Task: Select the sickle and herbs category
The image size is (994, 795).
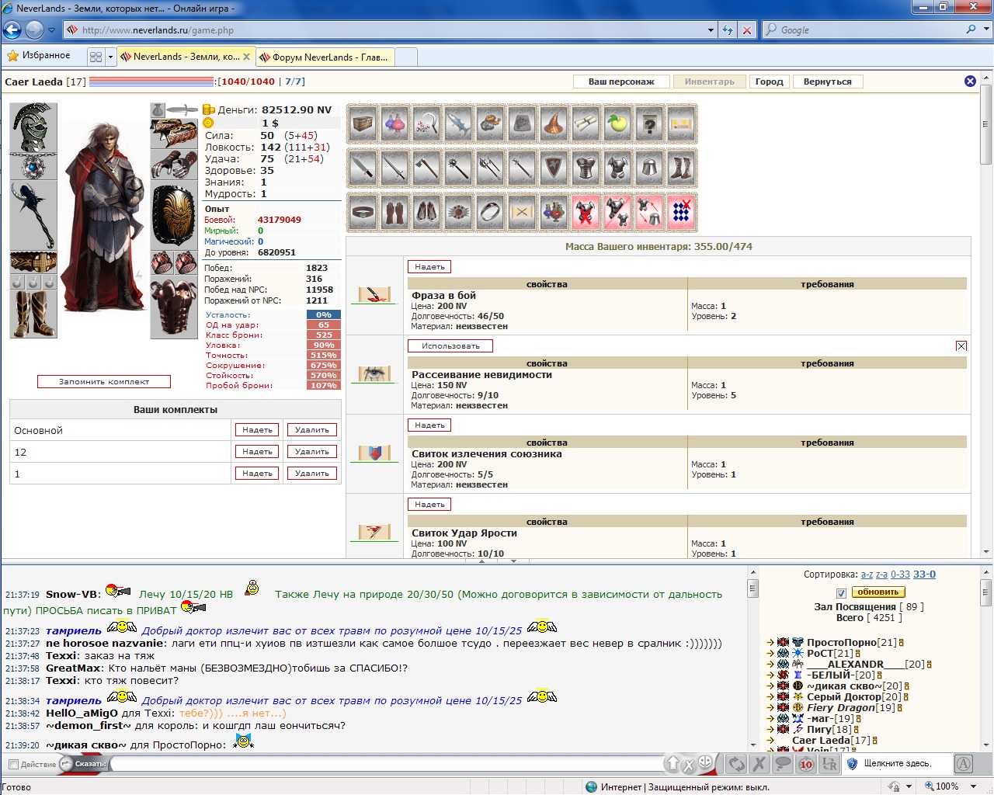Action: [426, 124]
